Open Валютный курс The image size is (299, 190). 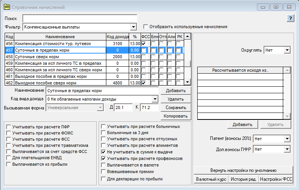(211, 179)
